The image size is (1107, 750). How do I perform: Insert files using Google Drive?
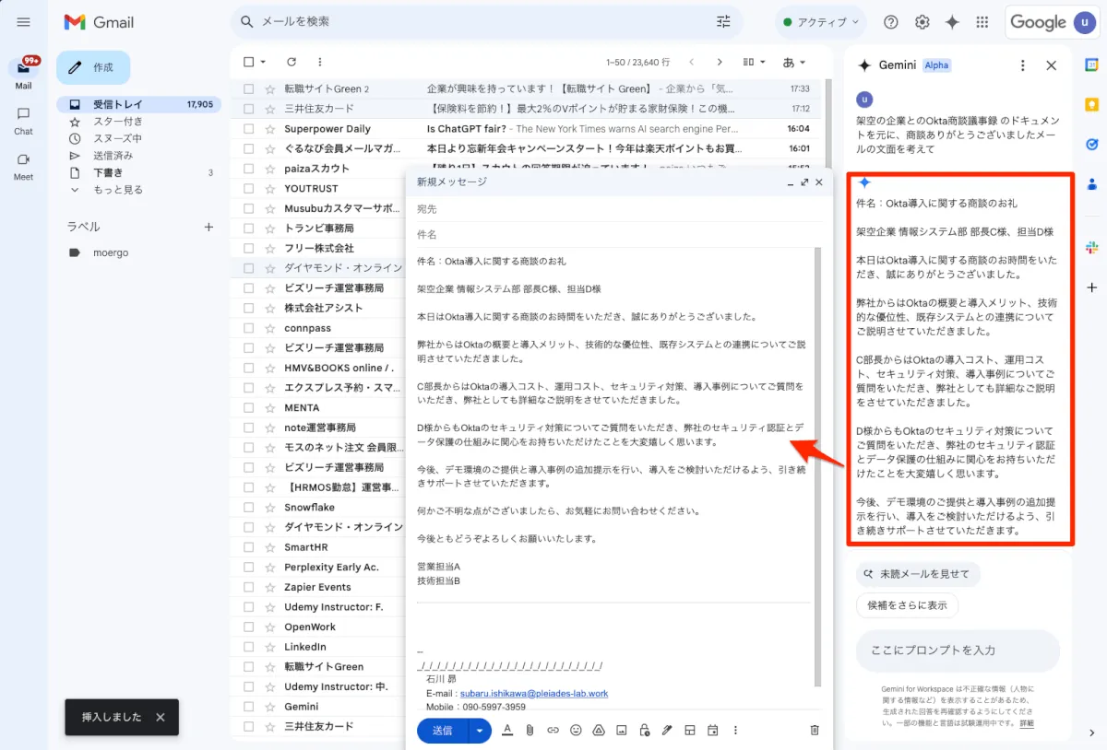(599, 730)
